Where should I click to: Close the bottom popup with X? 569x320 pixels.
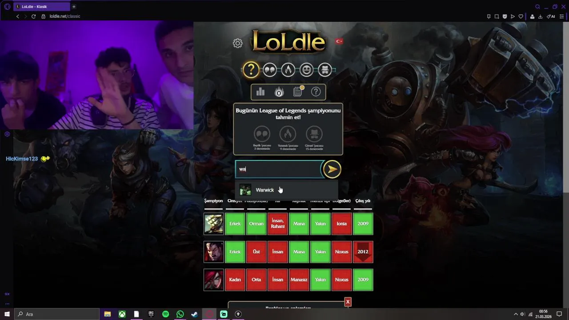click(348, 302)
